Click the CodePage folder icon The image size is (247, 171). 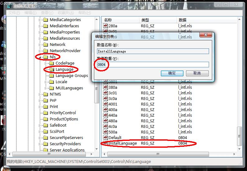[51, 63]
